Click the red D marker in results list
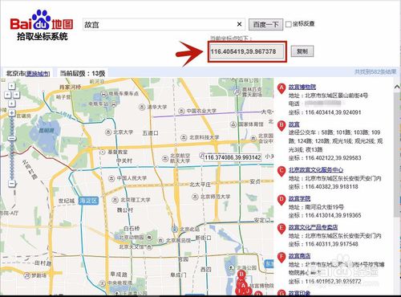The height and width of the screenshot is (297, 401). point(282,200)
